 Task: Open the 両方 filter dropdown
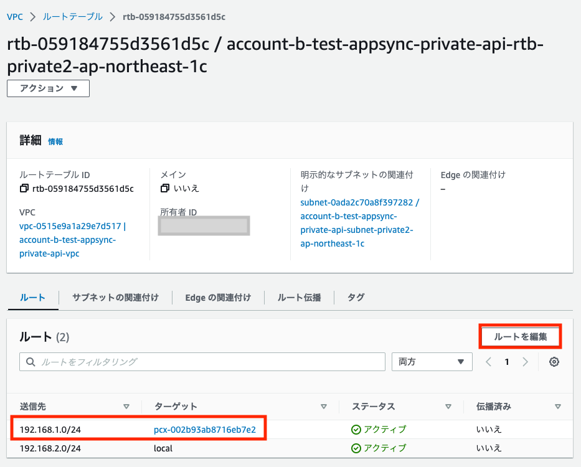pyautogui.click(x=432, y=362)
